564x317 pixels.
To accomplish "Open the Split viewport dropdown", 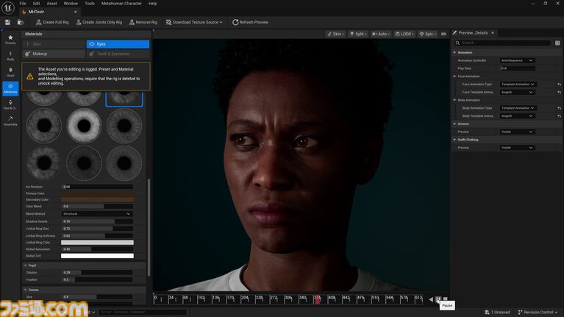I will click(x=358, y=34).
